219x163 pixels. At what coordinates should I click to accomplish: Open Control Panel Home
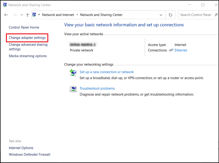coord(24,27)
